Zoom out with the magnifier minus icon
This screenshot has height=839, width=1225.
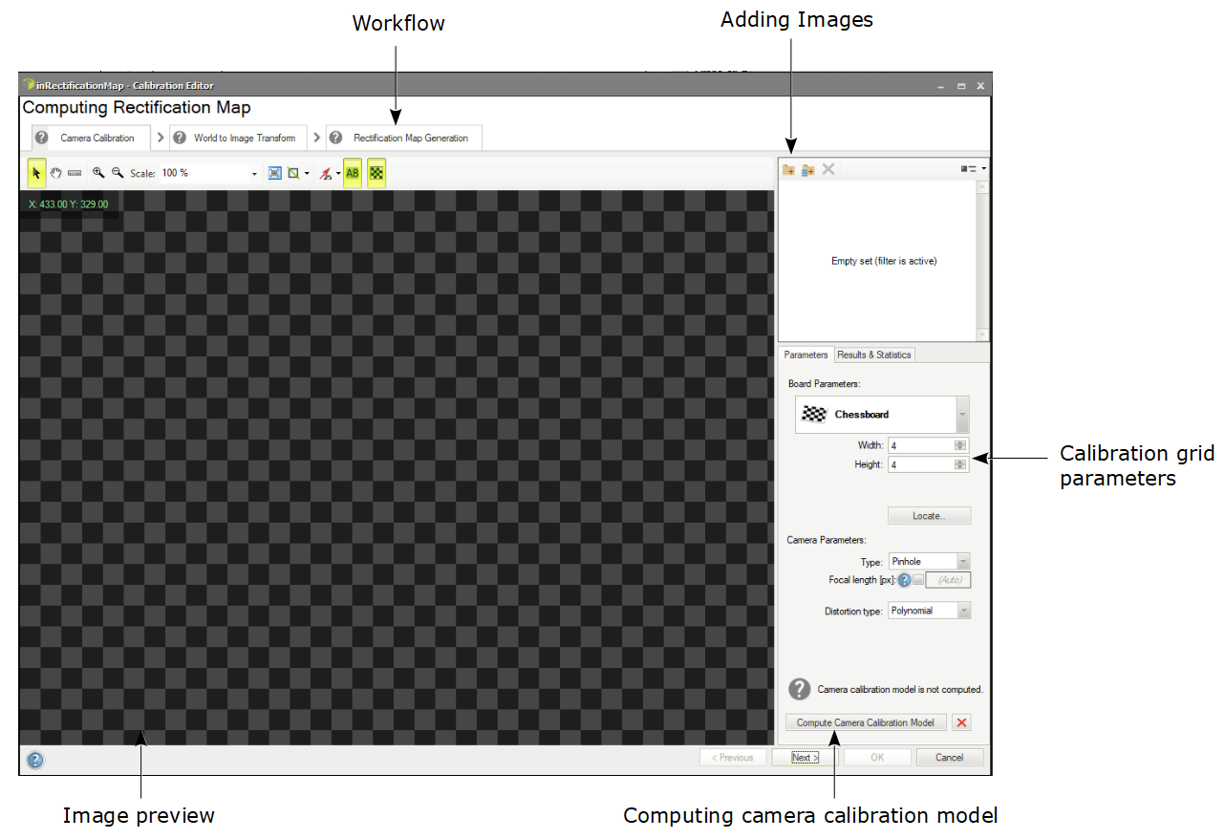(118, 173)
